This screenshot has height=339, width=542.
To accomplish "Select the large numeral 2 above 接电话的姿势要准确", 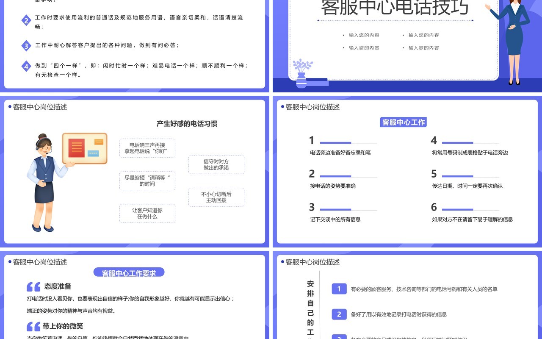I will pos(312,174).
